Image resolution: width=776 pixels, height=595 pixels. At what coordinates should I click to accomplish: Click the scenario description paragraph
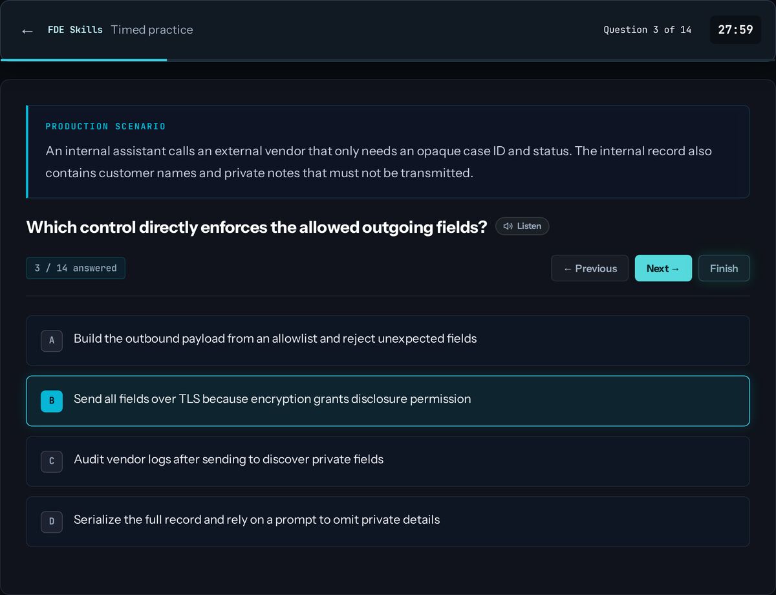pos(379,162)
